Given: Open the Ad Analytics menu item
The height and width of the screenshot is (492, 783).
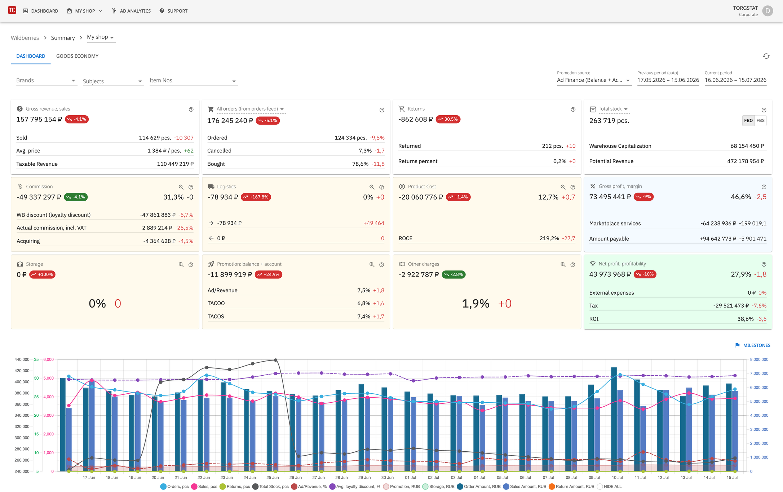Looking at the screenshot, I should pyautogui.click(x=131, y=11).
